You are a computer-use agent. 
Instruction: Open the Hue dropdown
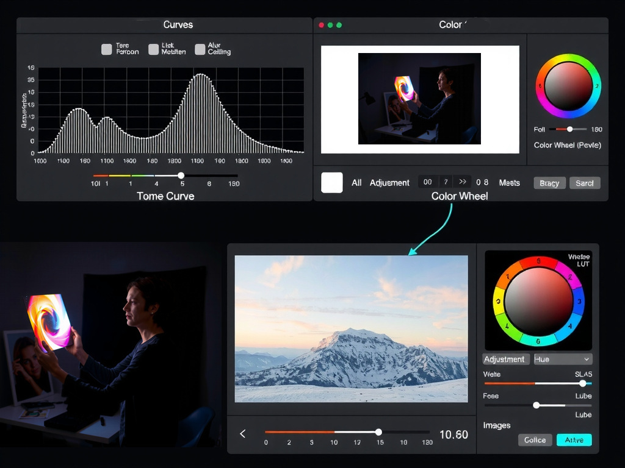563,360
